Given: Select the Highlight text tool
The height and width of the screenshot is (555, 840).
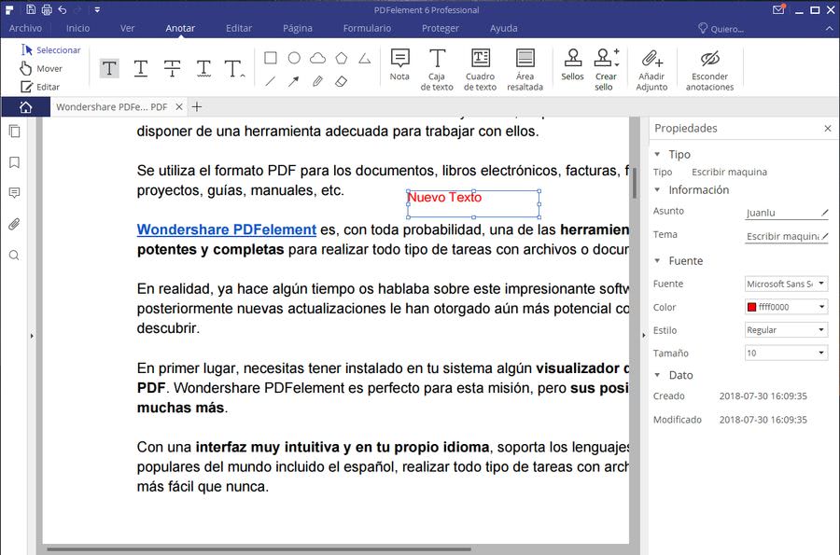Looking at the screenshot, I should [x=109, y=68].
